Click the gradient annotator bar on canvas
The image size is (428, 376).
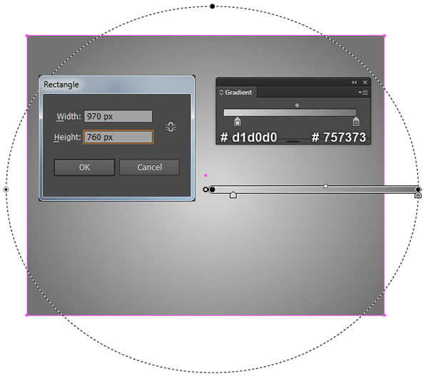pyautogui.click(x=314, y=190)
